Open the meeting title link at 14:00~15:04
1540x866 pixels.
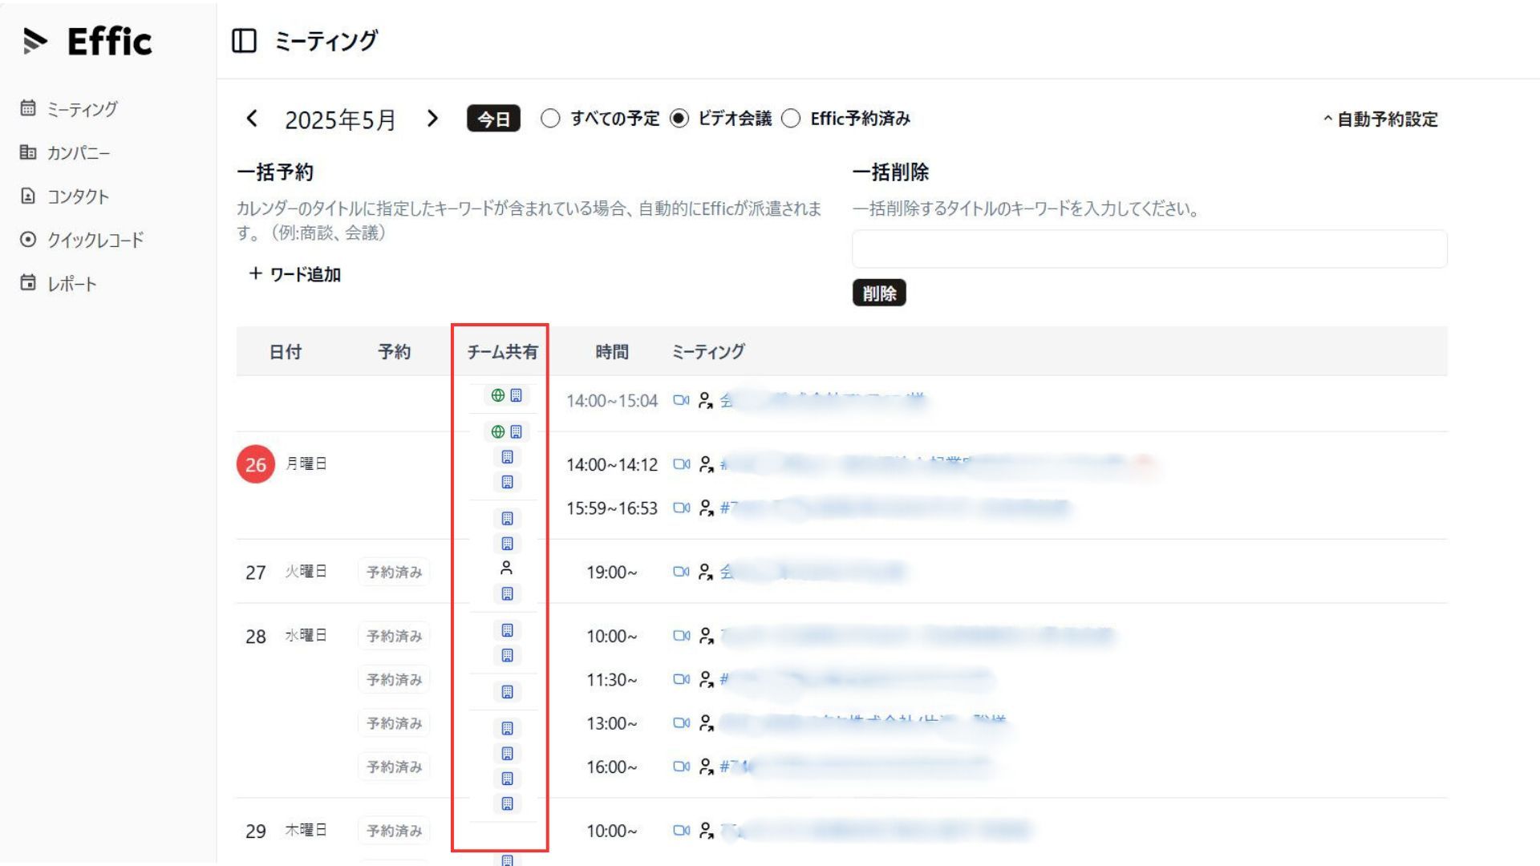[823, 399]
